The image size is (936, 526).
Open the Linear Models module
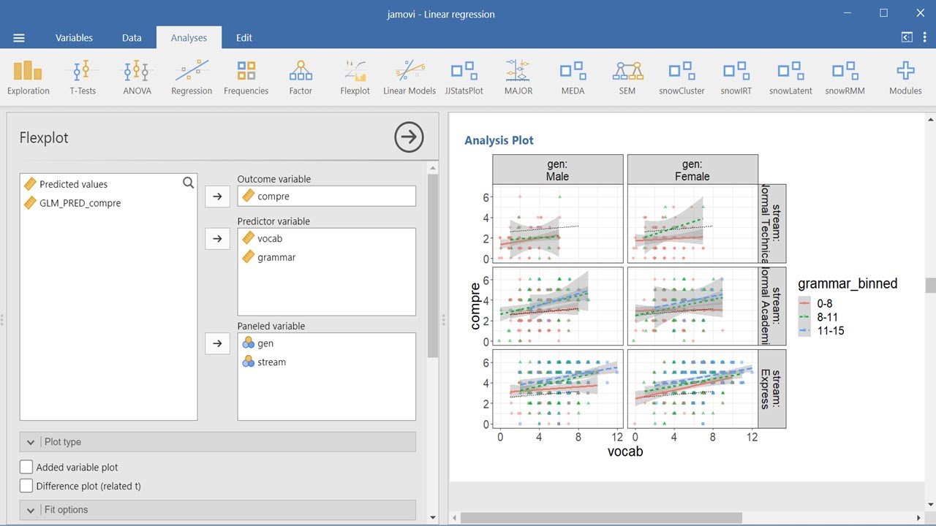tap(409, 77)
